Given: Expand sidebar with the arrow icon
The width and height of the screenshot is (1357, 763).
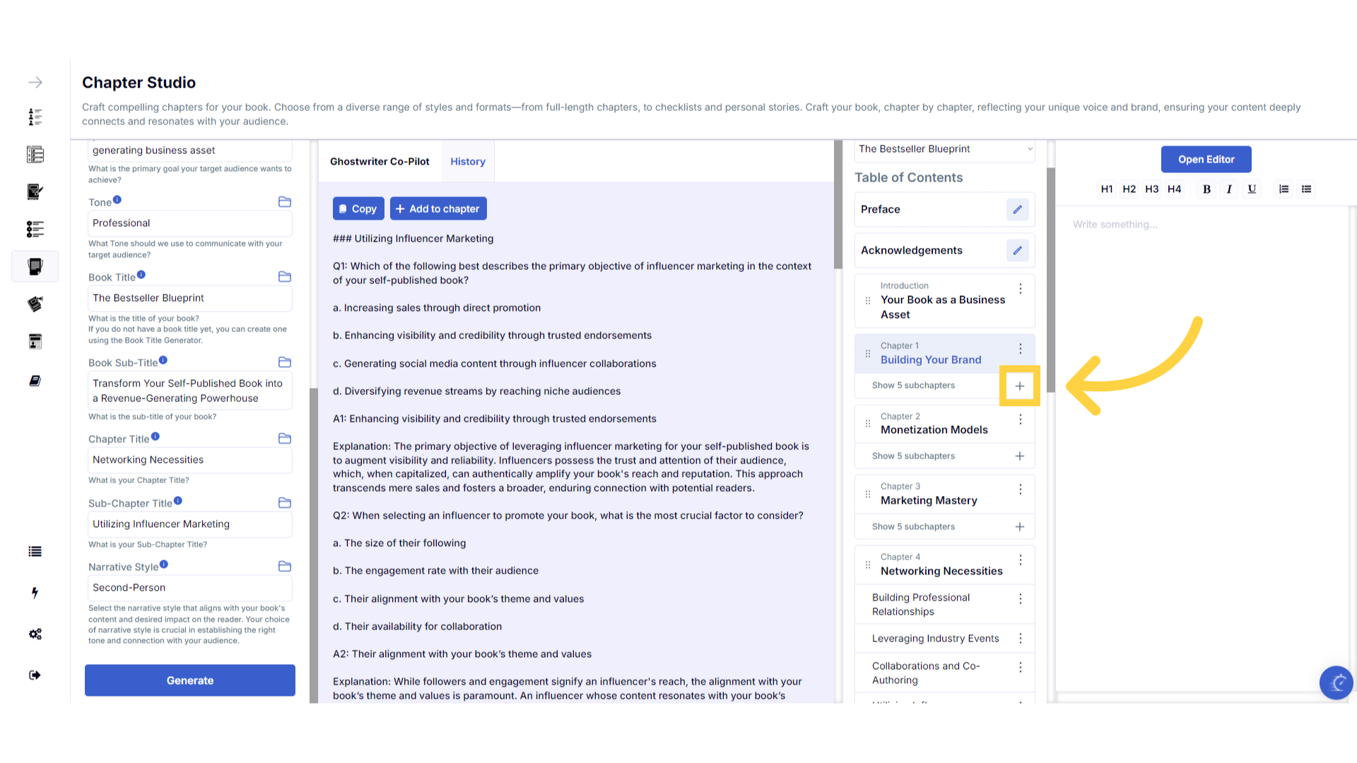Looking at the screenshot, I should pos(35,83).
